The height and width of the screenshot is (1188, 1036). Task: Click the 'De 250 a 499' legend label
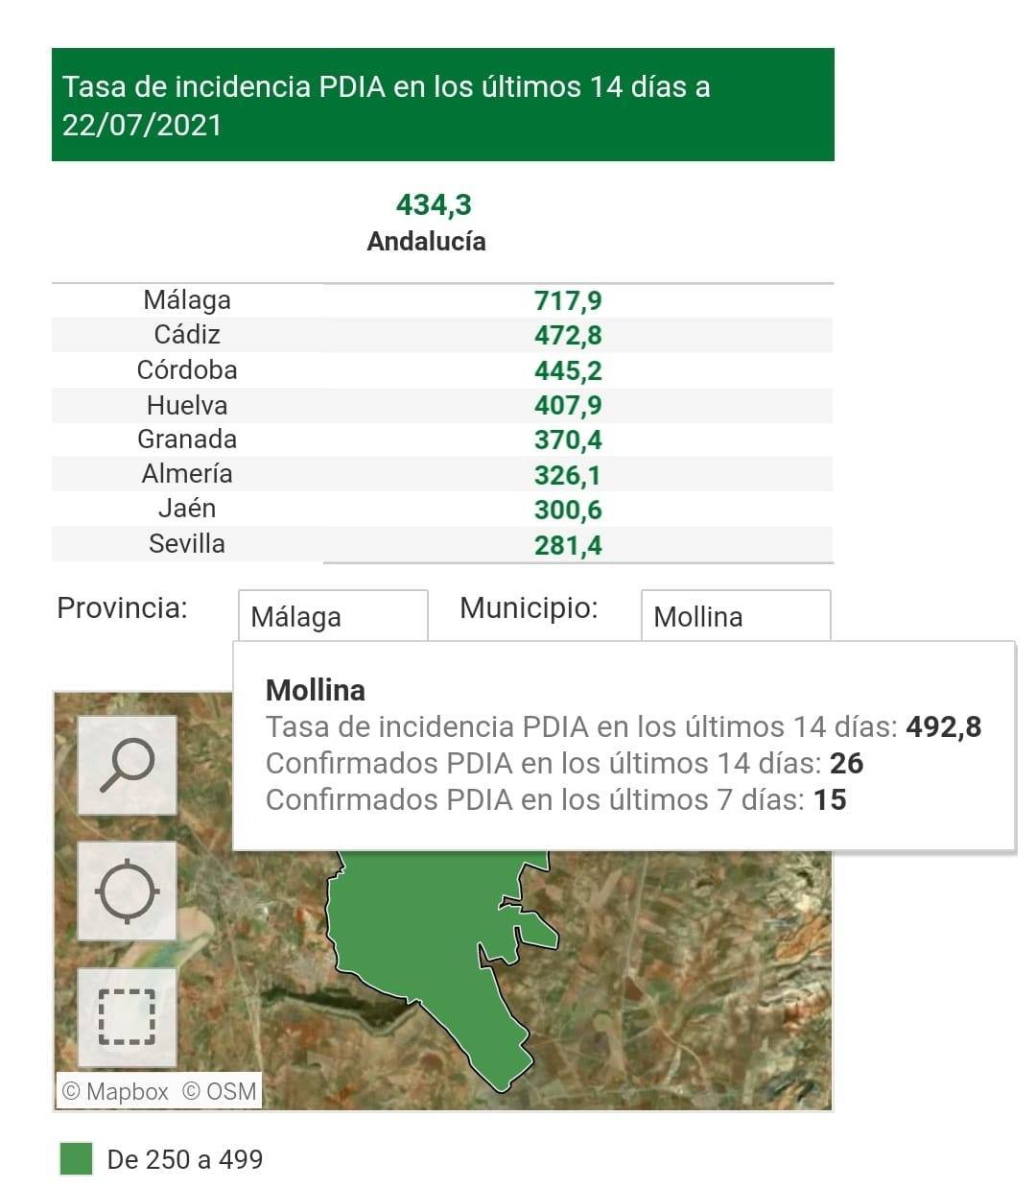pos(185,1159)
